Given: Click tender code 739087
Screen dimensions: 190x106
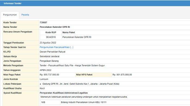Looking at the screenshot, I should tap(43, 23).
